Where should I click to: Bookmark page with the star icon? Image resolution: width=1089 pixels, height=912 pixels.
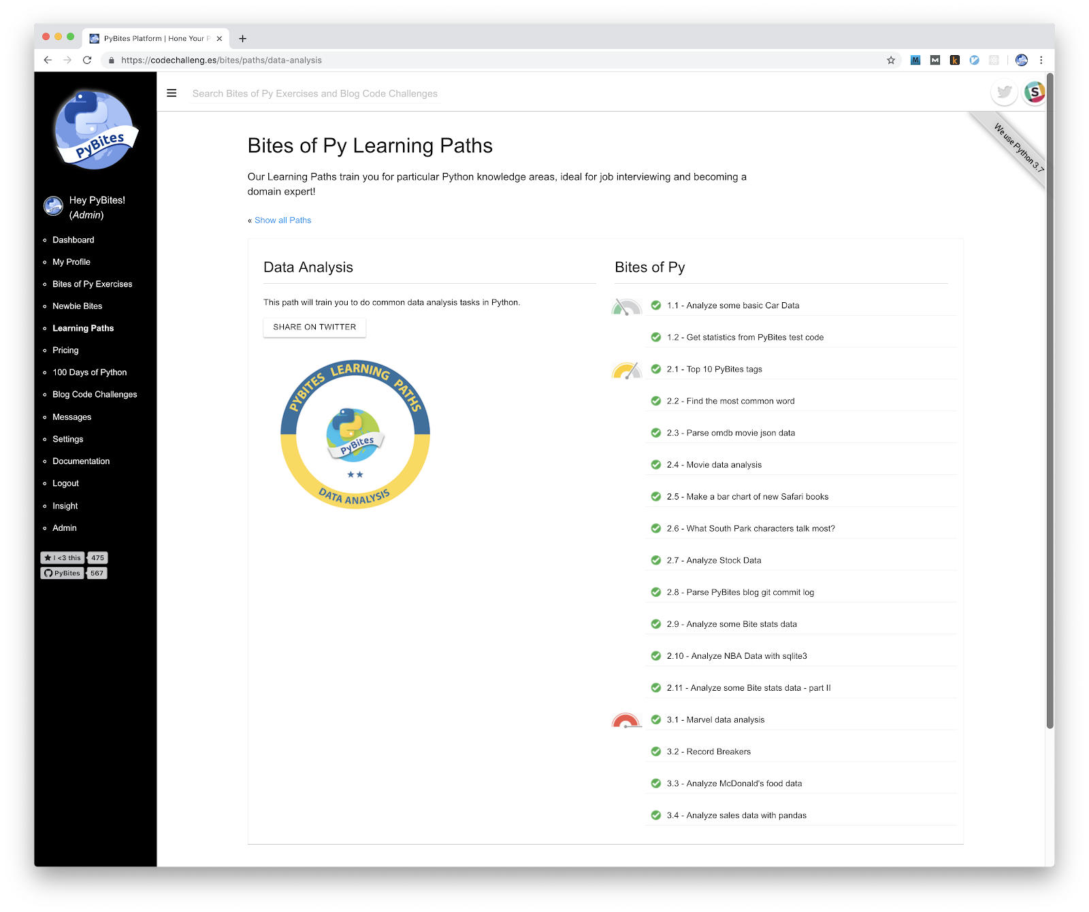tap(891, 60)
